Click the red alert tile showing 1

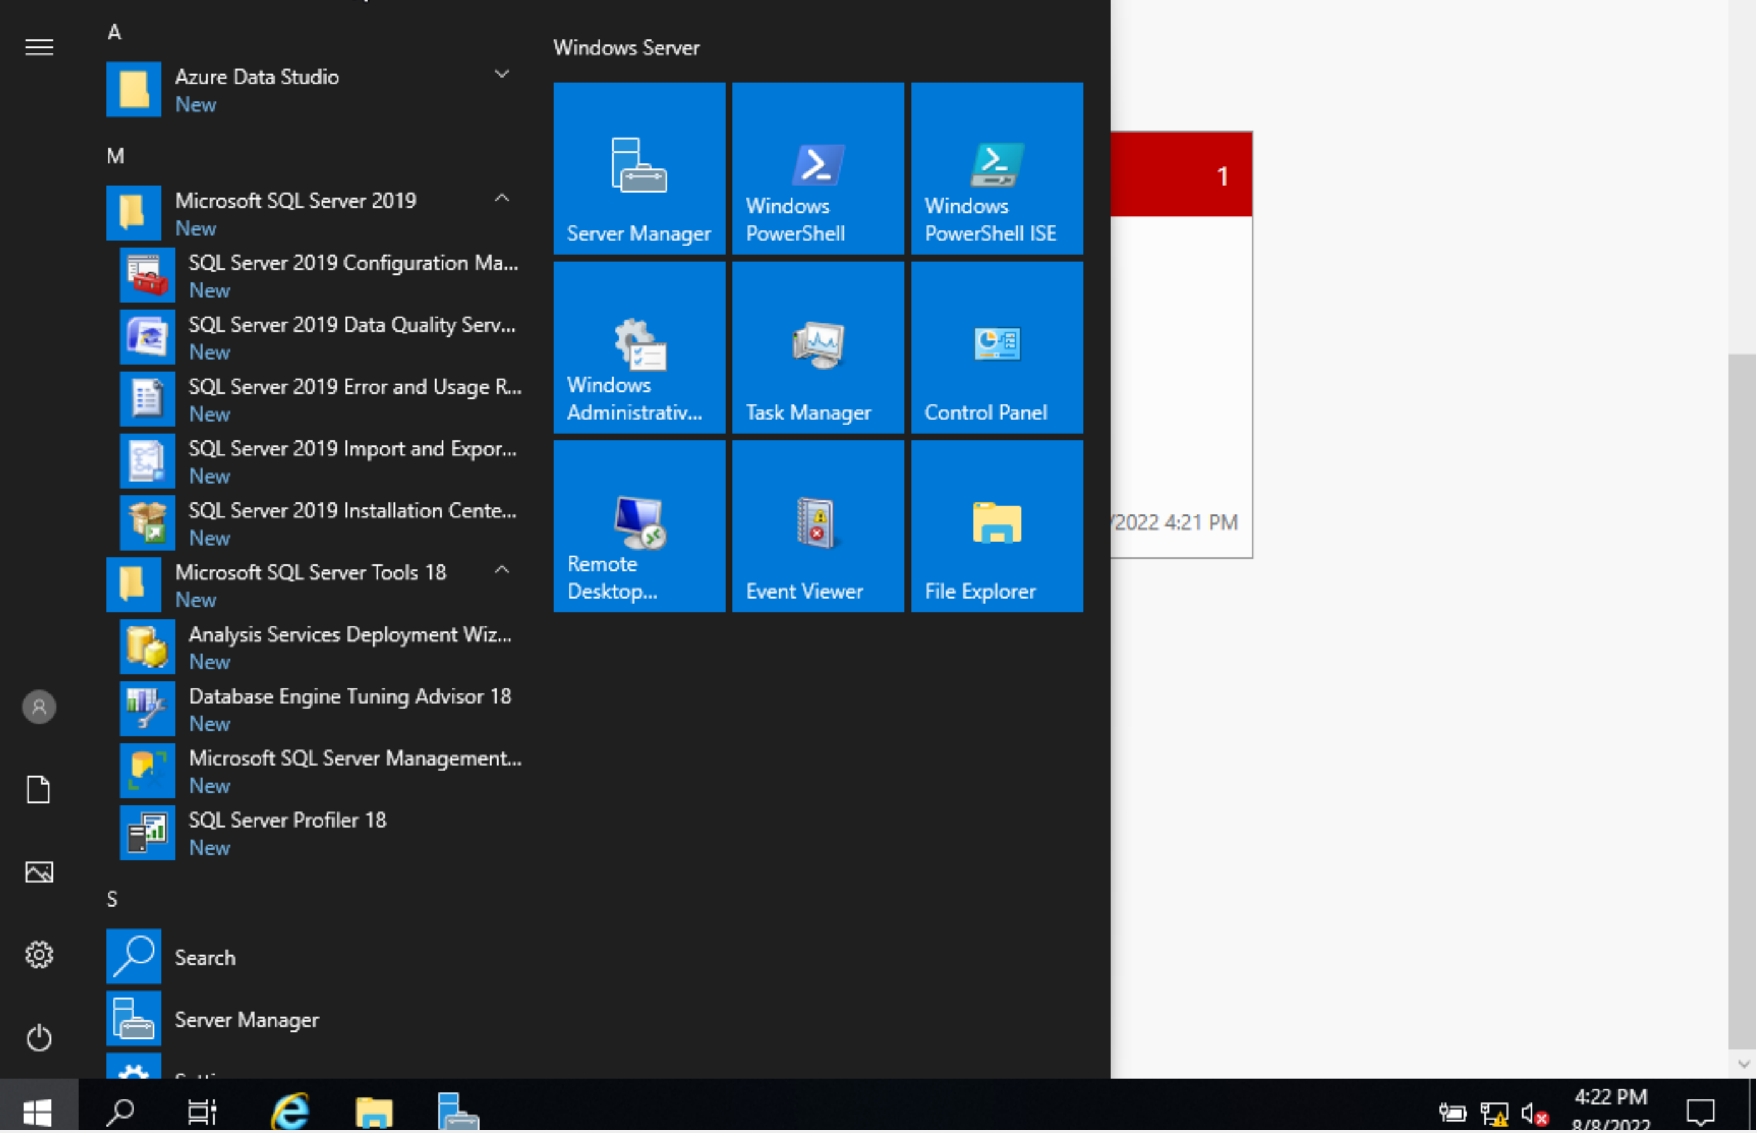[1181, 175]
